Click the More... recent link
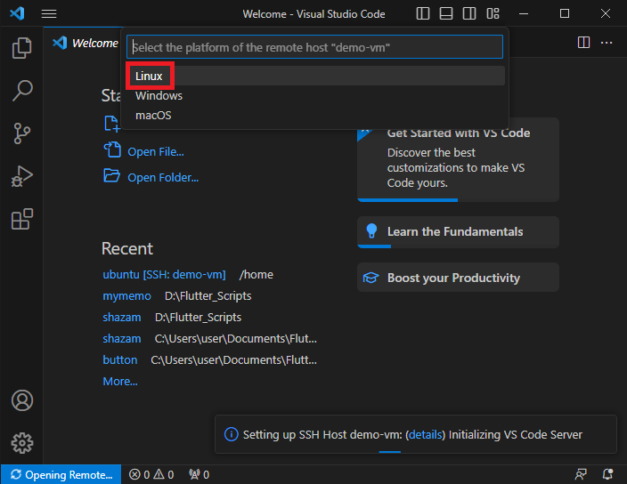The width and height of the screenshot is (627, 484). [120, 382]
